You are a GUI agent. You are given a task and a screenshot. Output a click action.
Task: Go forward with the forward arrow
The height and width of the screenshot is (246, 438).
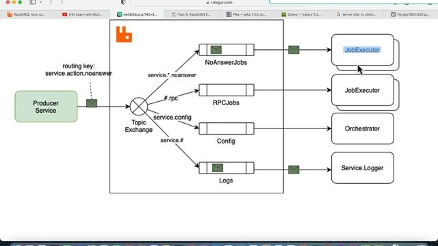[x=62, y=2]
